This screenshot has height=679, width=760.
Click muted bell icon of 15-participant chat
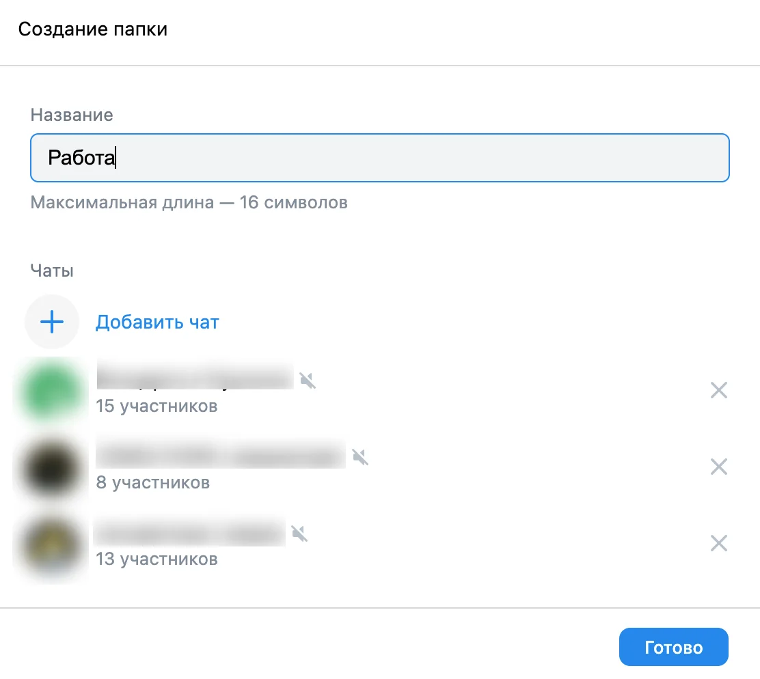tap(308, 380)
